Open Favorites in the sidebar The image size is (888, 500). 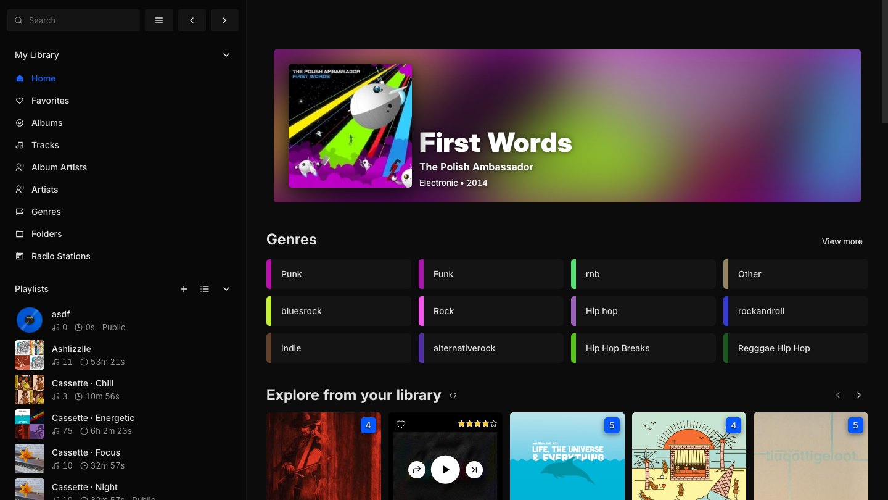click(123, 101)
